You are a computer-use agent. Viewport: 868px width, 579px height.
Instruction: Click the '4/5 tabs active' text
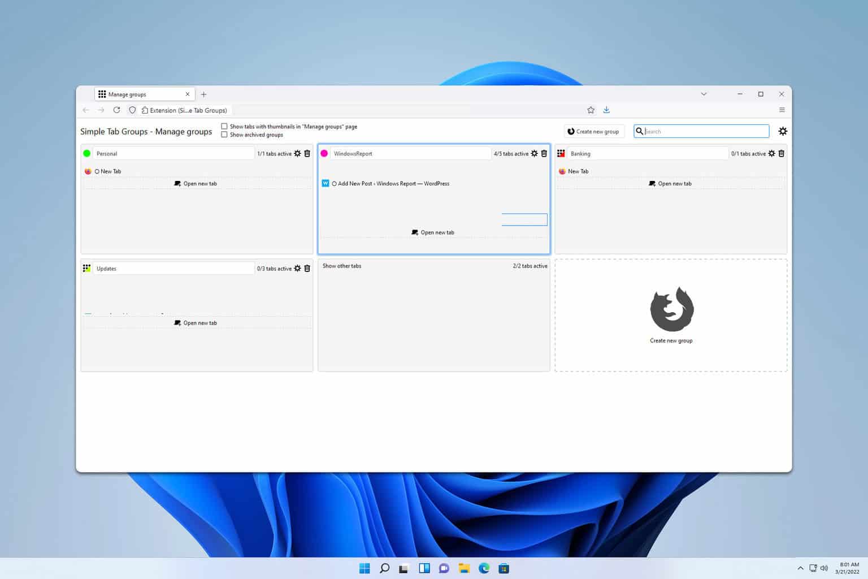[x=511, y=154]
